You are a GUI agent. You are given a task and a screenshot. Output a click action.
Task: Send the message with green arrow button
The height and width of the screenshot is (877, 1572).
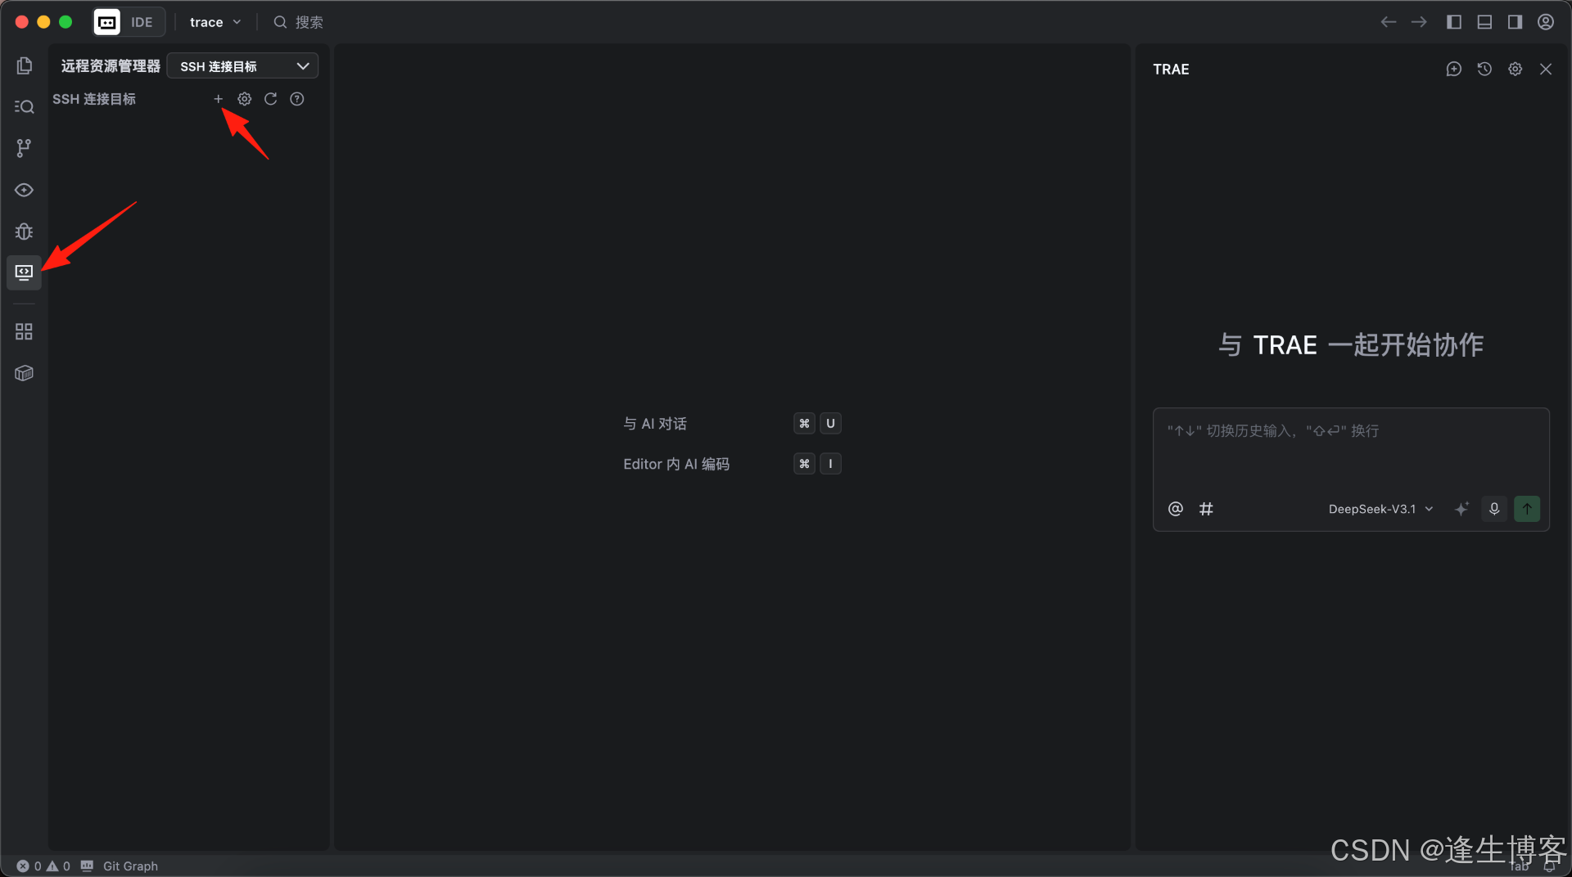tap(1527, 509)
